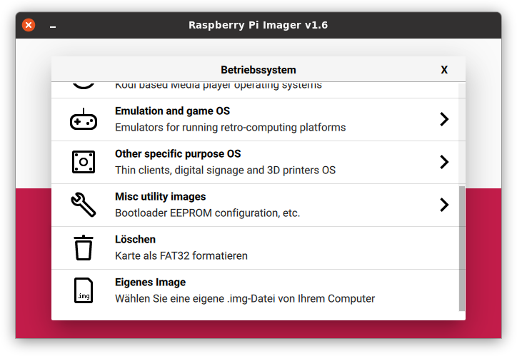Click 'Wählen Sie eine eigene .img-Datei' description
This screenshot has width=517, height=356.
(245, 299)
